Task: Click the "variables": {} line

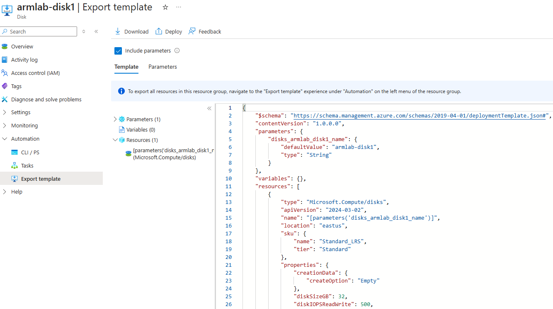Action: pos(281,178)
